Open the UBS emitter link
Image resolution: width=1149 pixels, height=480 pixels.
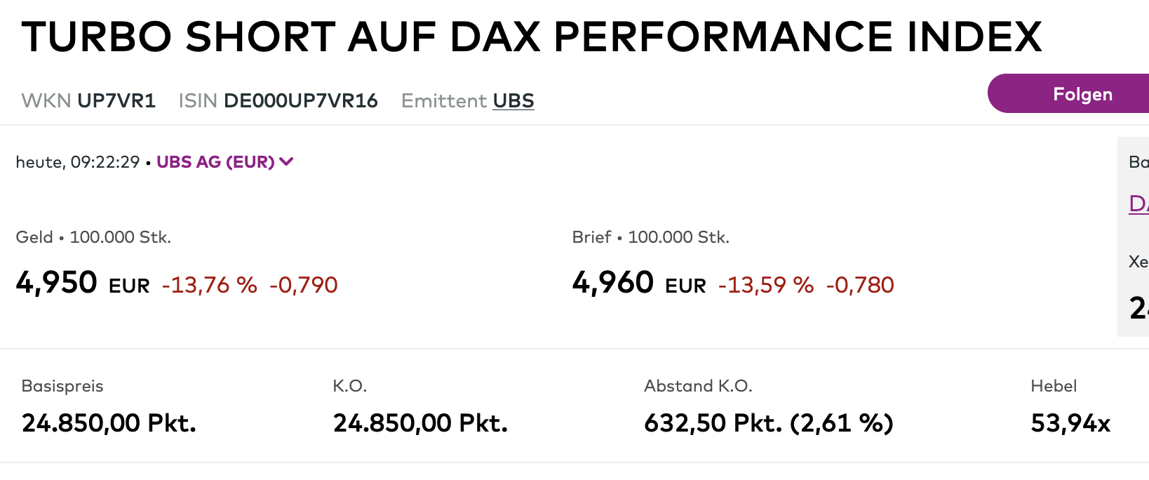point(513,101)
